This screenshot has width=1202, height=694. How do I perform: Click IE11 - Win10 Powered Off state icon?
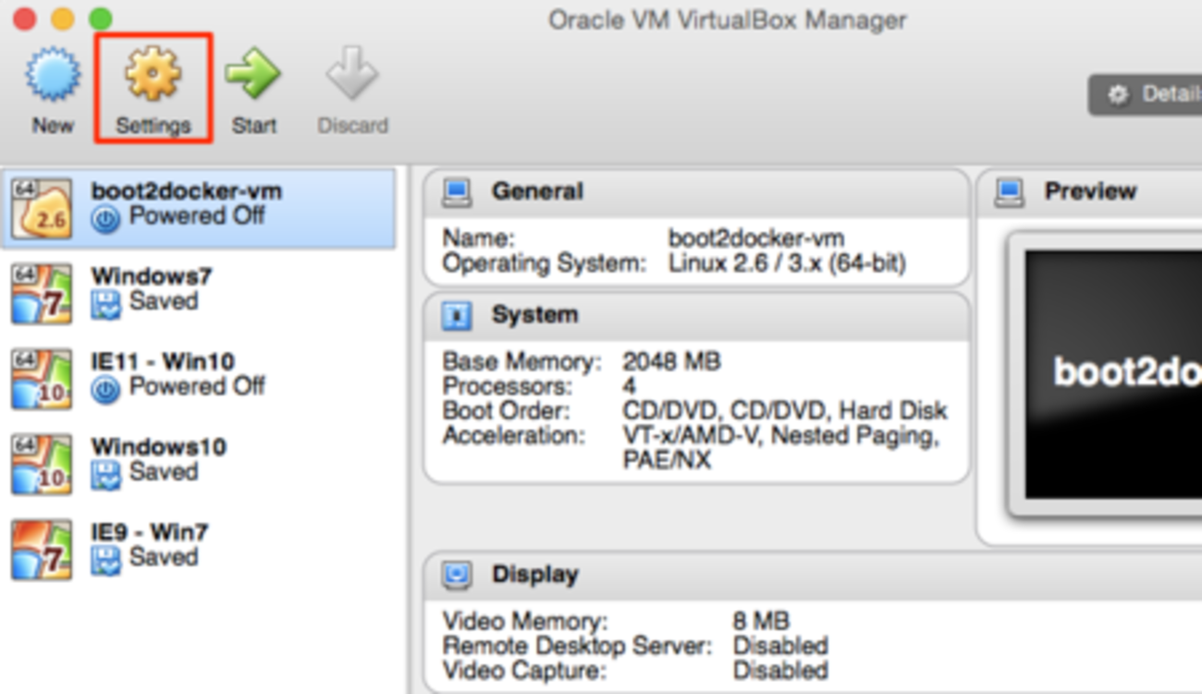(105, 390)
